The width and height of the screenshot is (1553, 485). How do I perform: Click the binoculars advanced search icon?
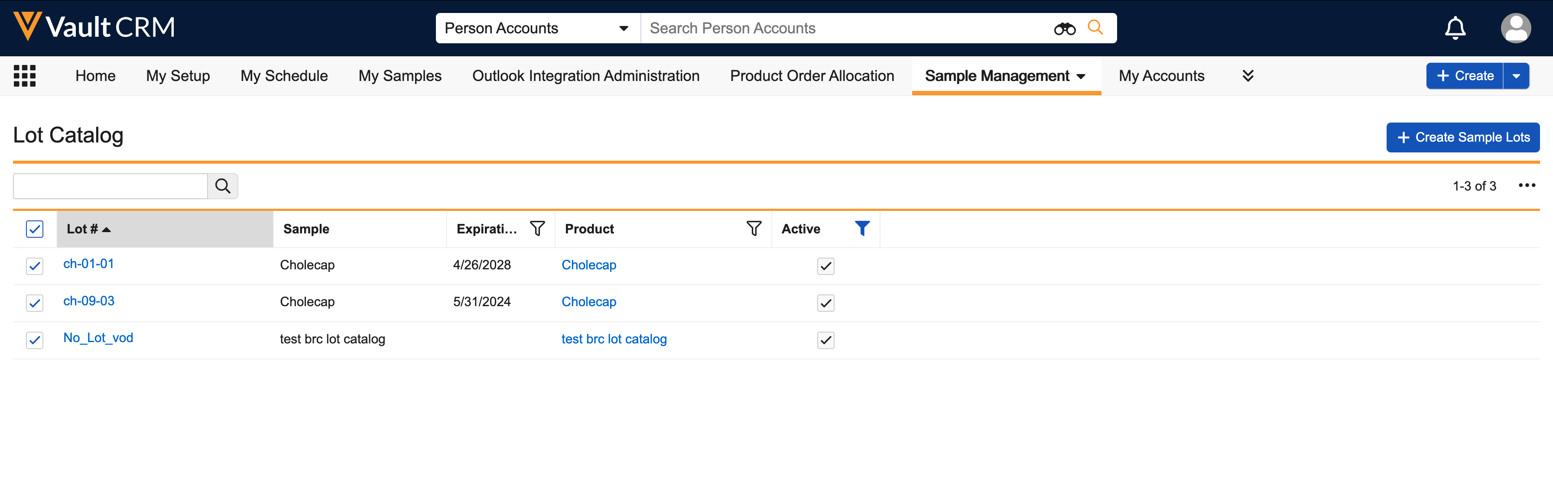1064,28
